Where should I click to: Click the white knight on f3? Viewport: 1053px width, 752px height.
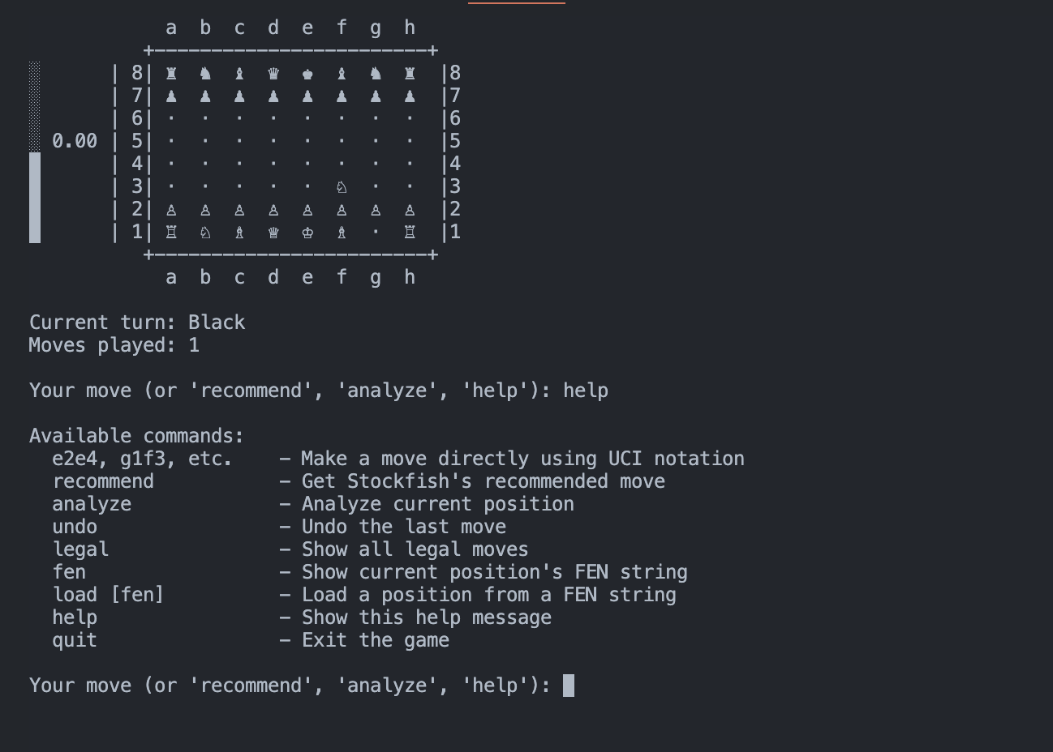coord(342,187)
